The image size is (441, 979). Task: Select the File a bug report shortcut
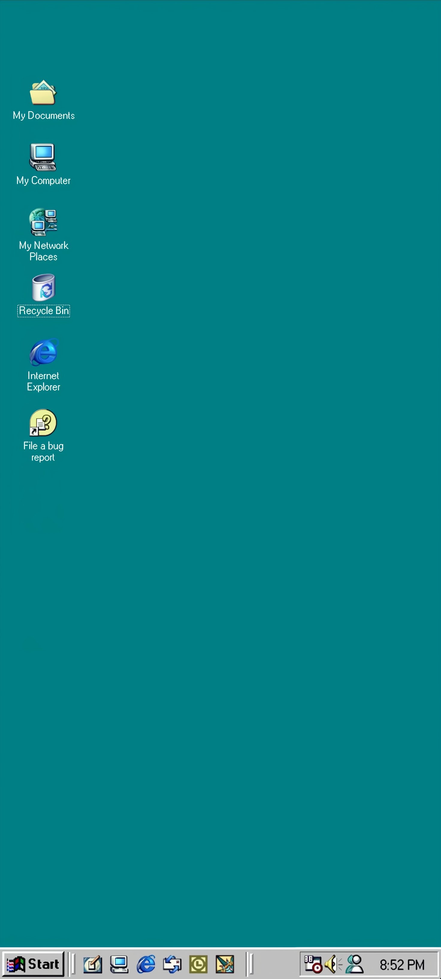43,423
